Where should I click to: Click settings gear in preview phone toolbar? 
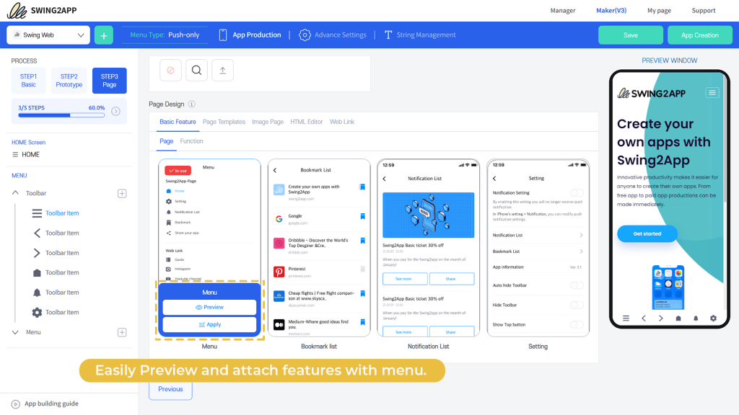(x=713, y=318)
